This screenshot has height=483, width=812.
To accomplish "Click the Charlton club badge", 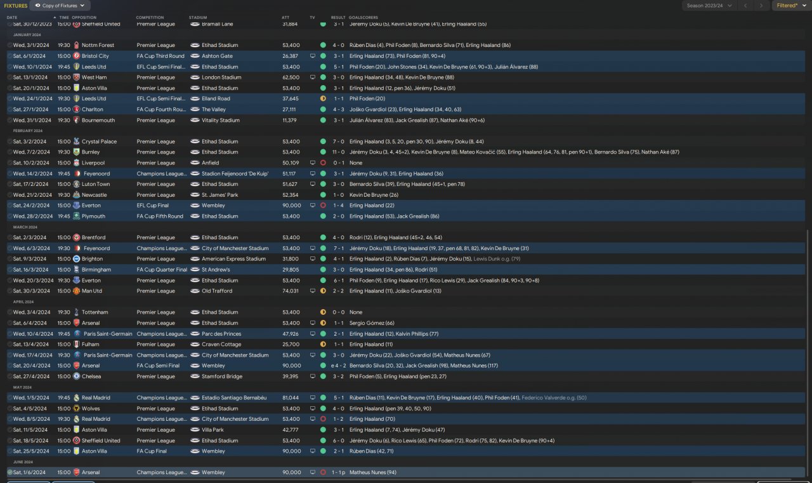I will [77, 109].
